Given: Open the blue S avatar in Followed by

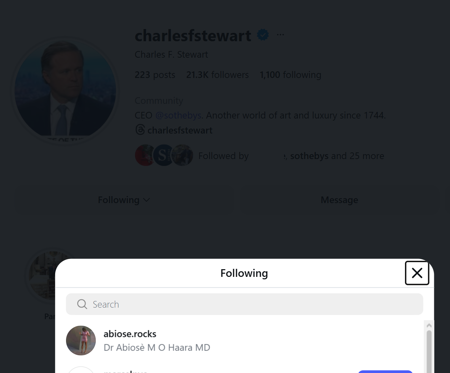Looking at the screenshot, I should pos(163,155).
